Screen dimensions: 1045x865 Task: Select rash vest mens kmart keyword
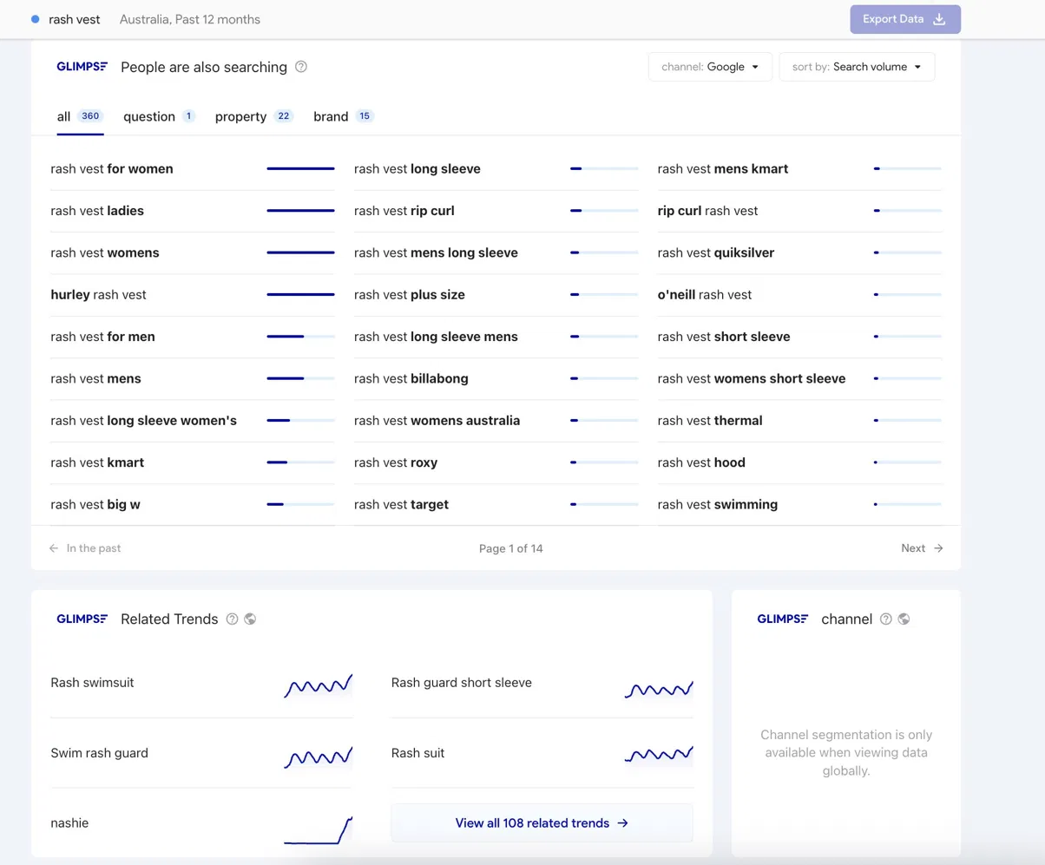[723, 169]
